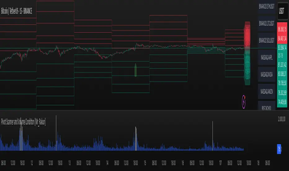Click the white volume spike on the 16th evening
This screenshot has width=289, height=171.
pos(212,136)
